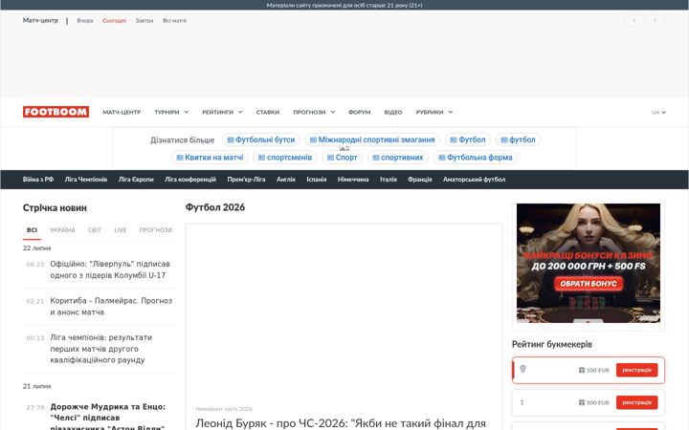Open Ліга Європи category
The width and height of the screenshot is (689, 430).
pos(136,180)
